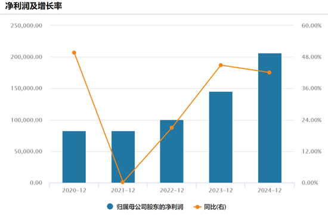Screen dimensions: 328x215
Task: Click the 60.00% right axis label
Action: pyautogui.click(x=311, y=26)
